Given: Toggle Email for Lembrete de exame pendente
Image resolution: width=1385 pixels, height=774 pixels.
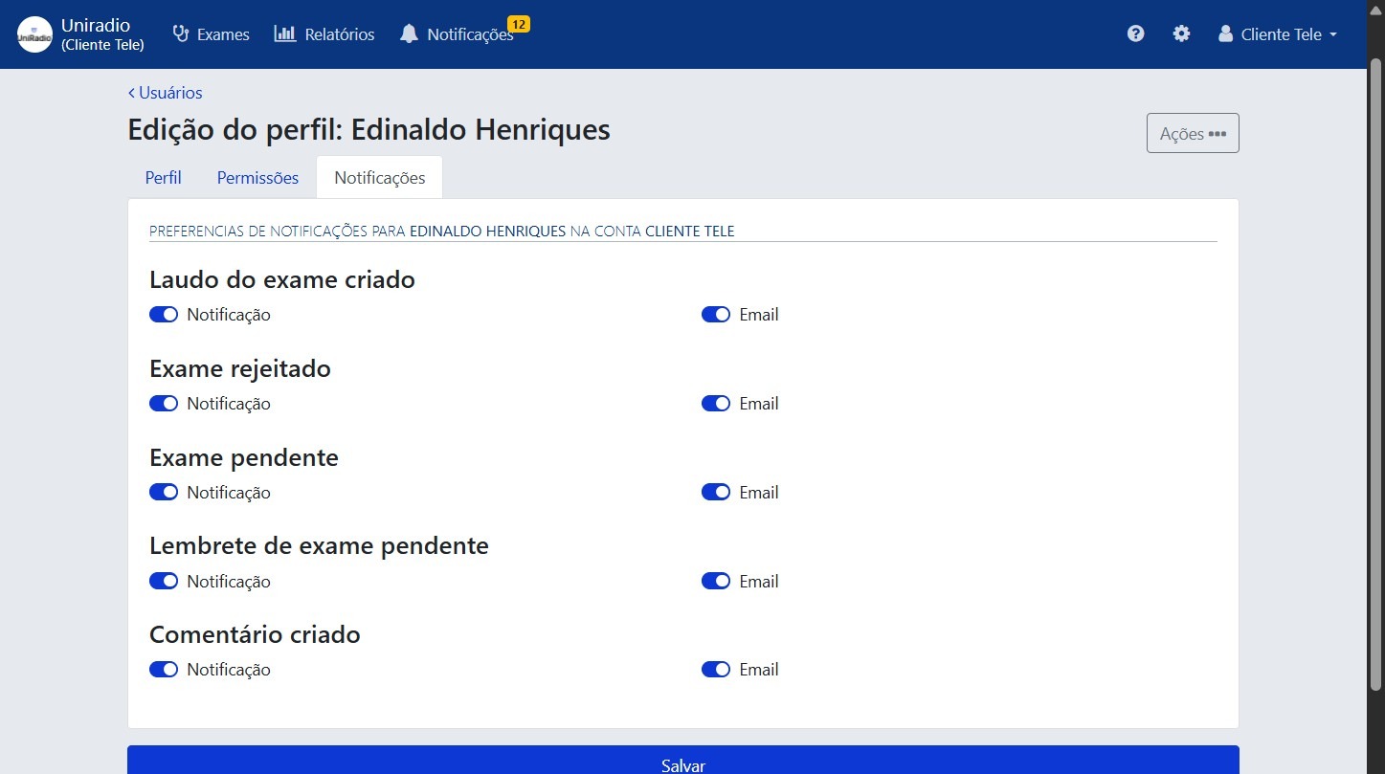Looking at the screenshot, I should click(716, 581).
